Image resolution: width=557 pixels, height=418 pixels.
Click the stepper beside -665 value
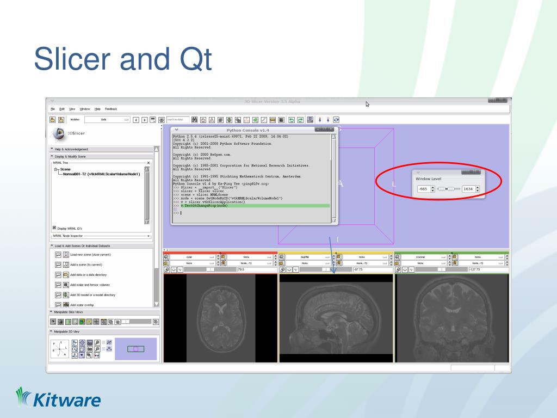432,189
